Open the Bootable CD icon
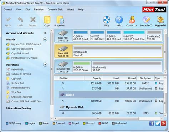The width and height of the screenshot is (169, 132). point(146,20)
